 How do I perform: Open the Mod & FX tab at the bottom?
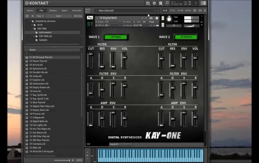click(x=120, y=144)
